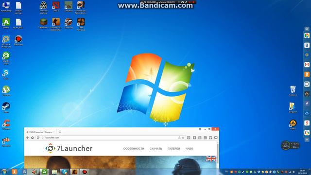Open Windows Explorer folder in taskbar
This screenshot has height=175, width=311.
[54, 172]
